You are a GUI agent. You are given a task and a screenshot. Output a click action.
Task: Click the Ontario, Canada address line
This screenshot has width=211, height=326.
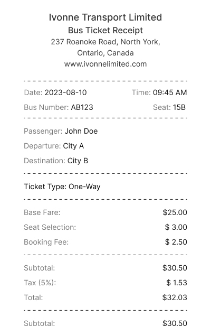(105, 53)
